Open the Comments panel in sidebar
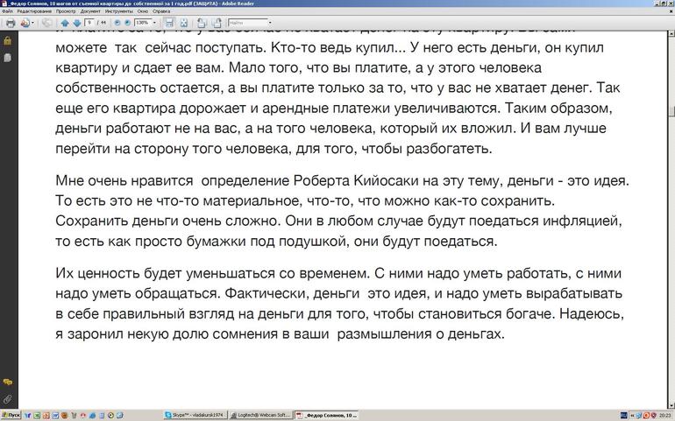The width and height of the screenshot is (675, 421). click(8, 382)
